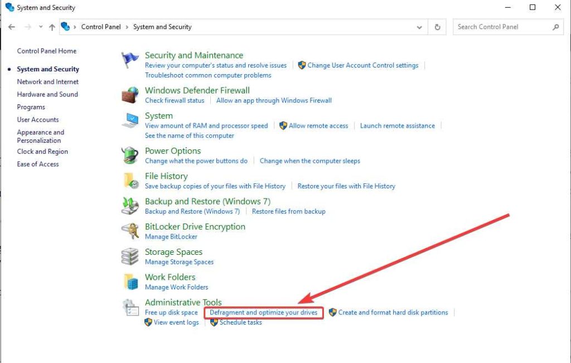Refresh the Control Panel view
Viewport: 571px width, 363px height.
(437, 27)
